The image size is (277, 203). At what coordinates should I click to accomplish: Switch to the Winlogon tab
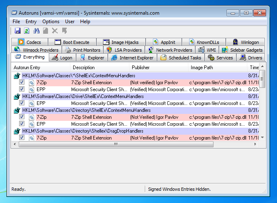[x=245, y=42]
